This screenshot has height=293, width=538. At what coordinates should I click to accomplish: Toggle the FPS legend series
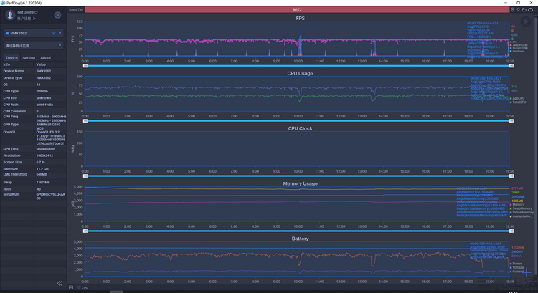click(x=513, y=42)
